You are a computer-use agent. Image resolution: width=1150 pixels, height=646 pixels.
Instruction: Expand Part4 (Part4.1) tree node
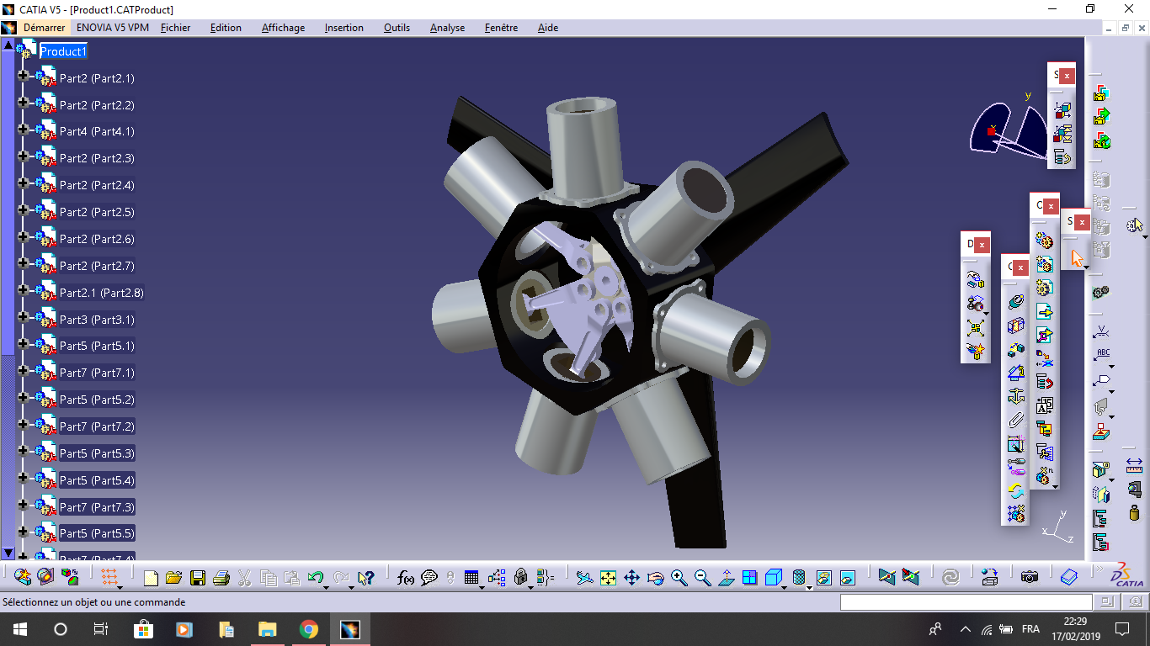coord(23,131)
